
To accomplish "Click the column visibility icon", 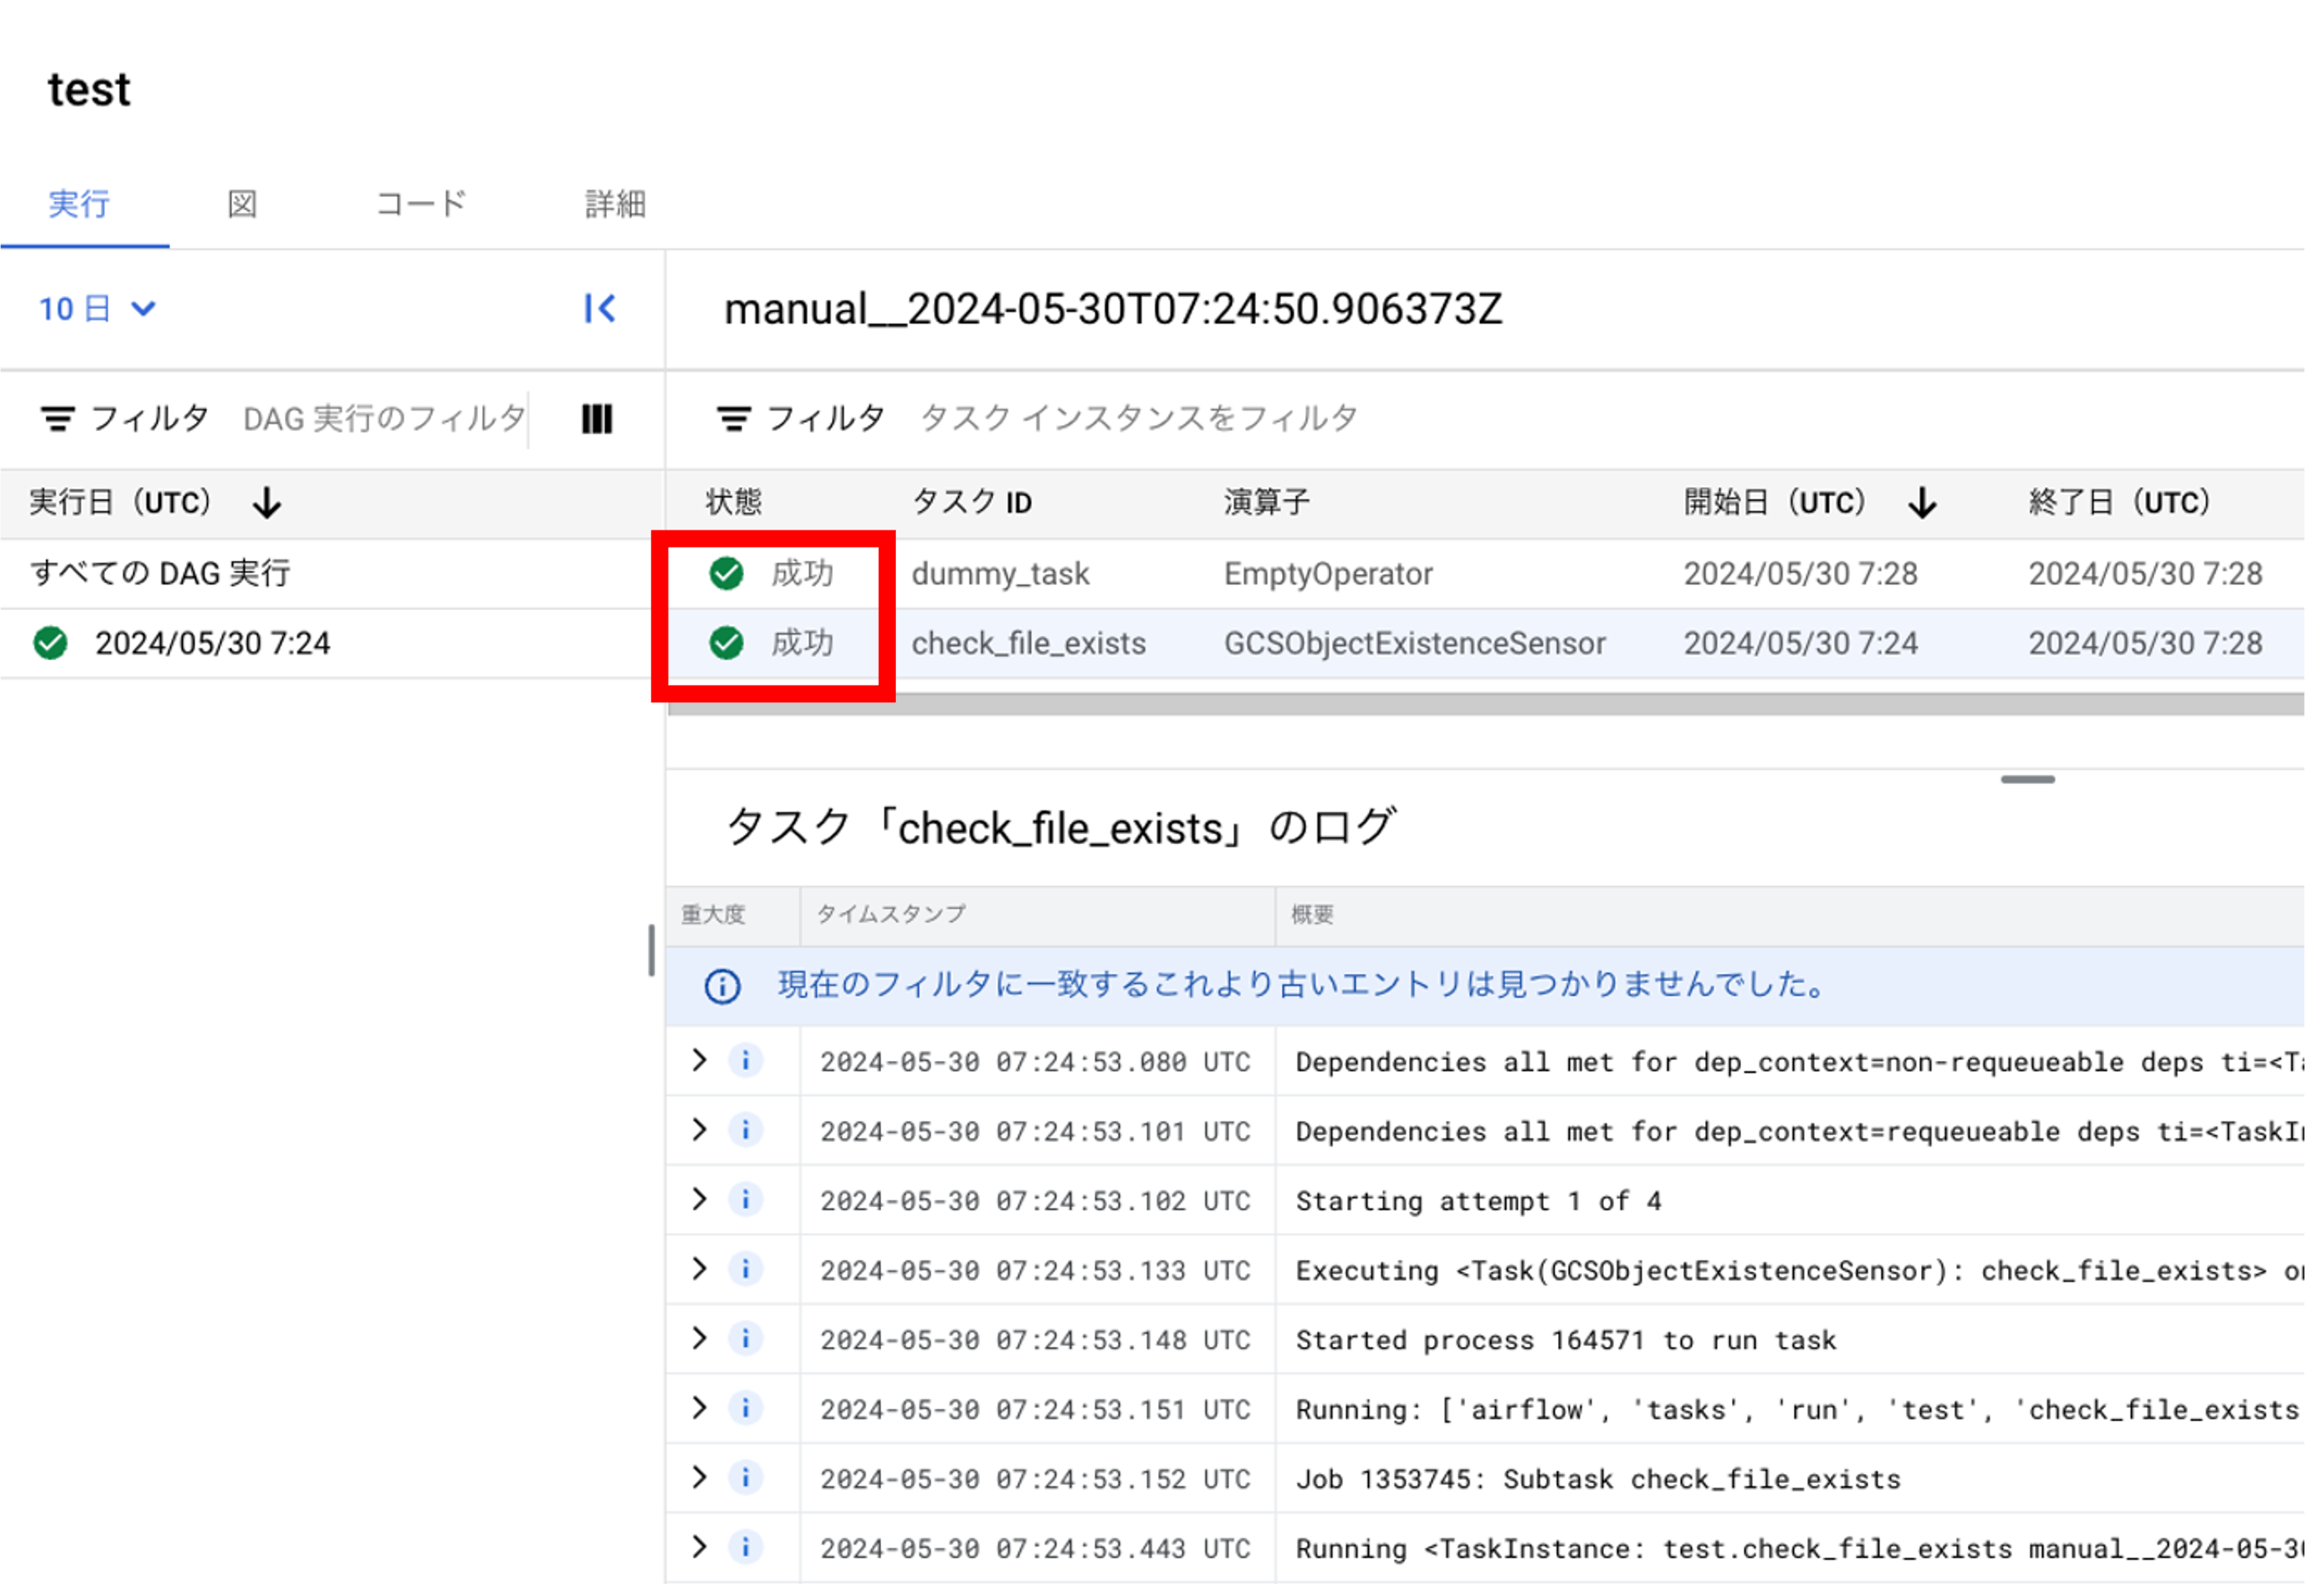I will click(596, 418).
